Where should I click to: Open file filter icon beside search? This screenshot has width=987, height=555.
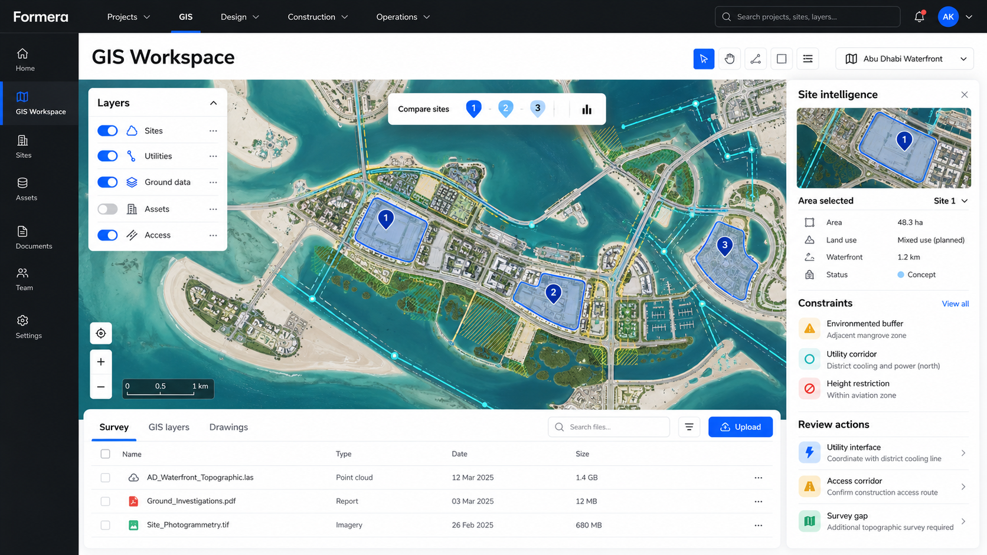[689, 427]
